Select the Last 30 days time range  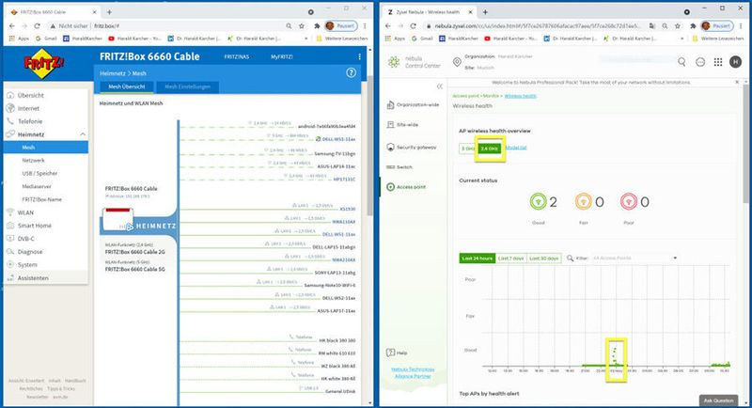point(544,258)
